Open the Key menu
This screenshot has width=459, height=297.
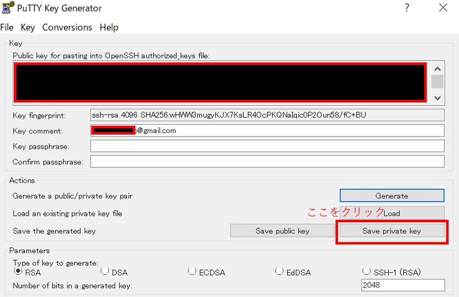click(28, 27)
